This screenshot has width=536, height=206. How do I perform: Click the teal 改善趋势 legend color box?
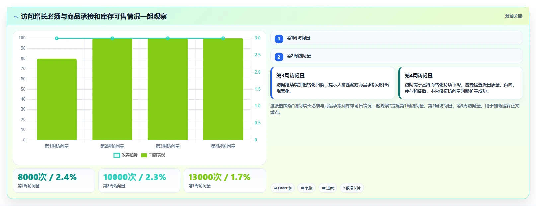pyautogui.click(x=117, y=155)
